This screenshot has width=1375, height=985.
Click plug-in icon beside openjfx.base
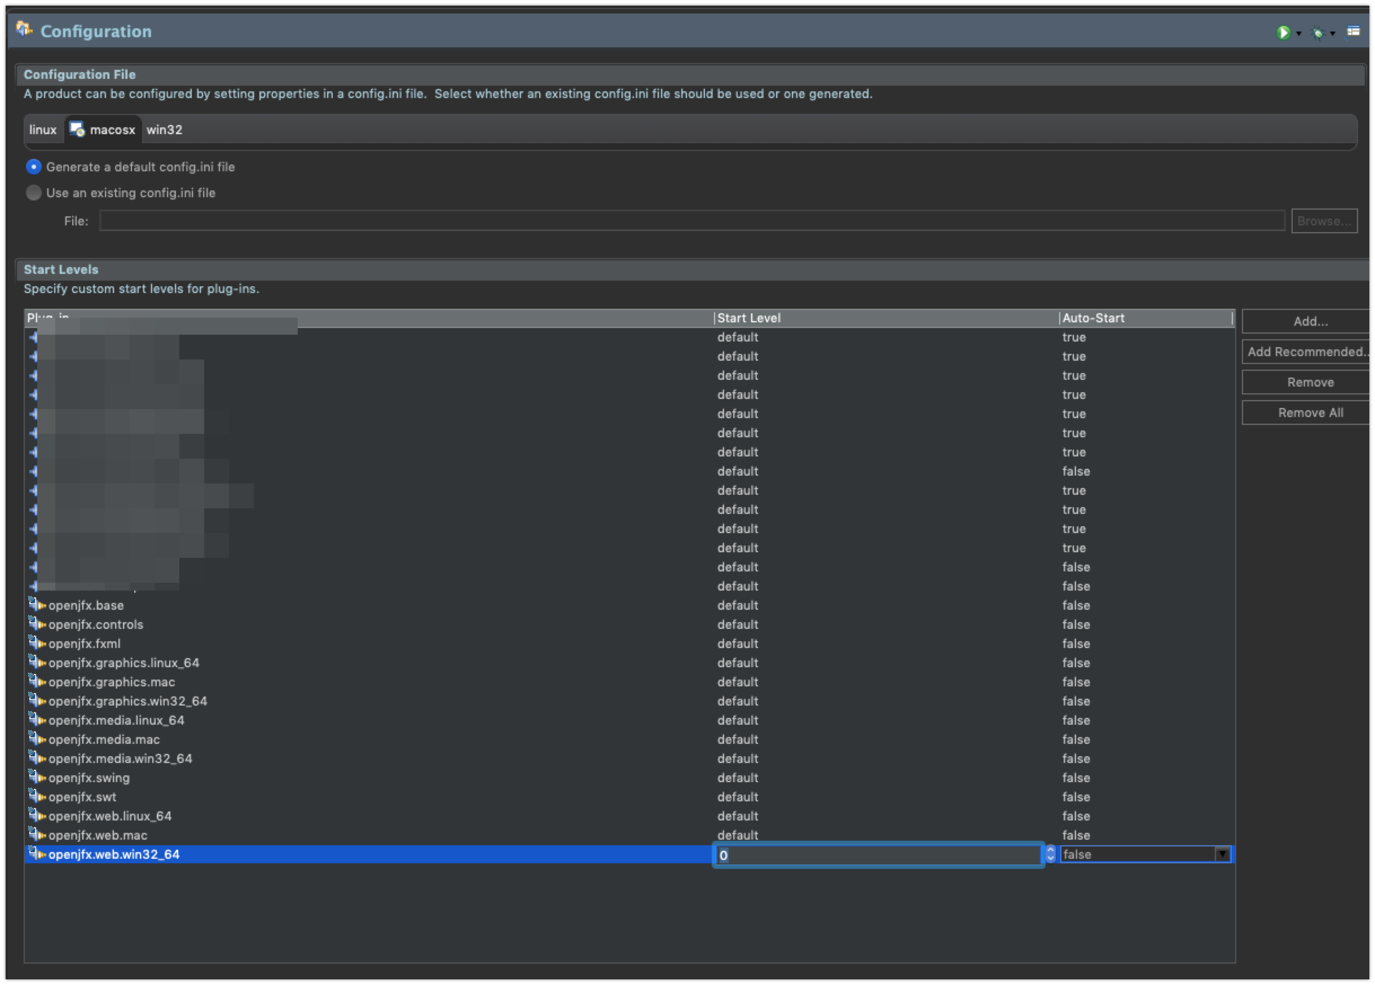(37, 605)
